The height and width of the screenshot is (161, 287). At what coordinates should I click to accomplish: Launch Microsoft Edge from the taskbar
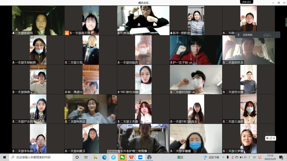[104, 157]
